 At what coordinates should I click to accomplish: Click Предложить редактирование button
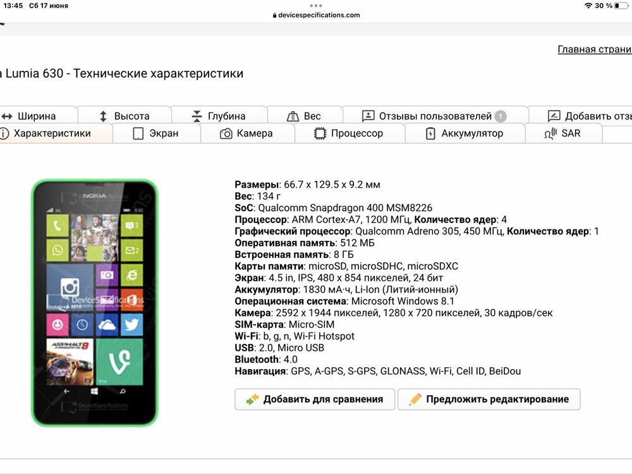tap(489, 399)
